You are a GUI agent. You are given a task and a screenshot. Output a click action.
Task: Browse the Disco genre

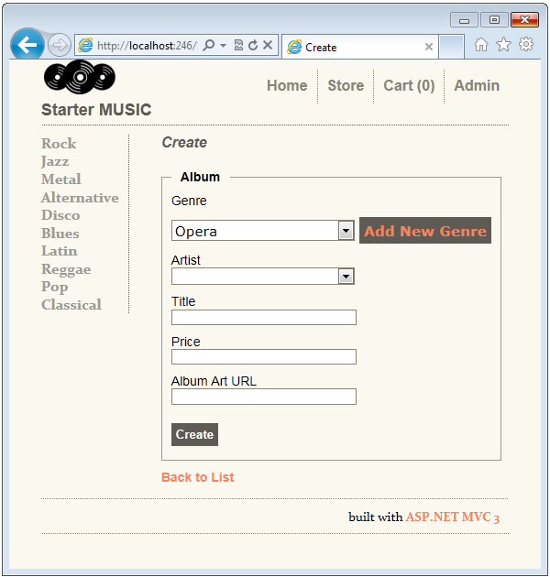coord(60,215)
